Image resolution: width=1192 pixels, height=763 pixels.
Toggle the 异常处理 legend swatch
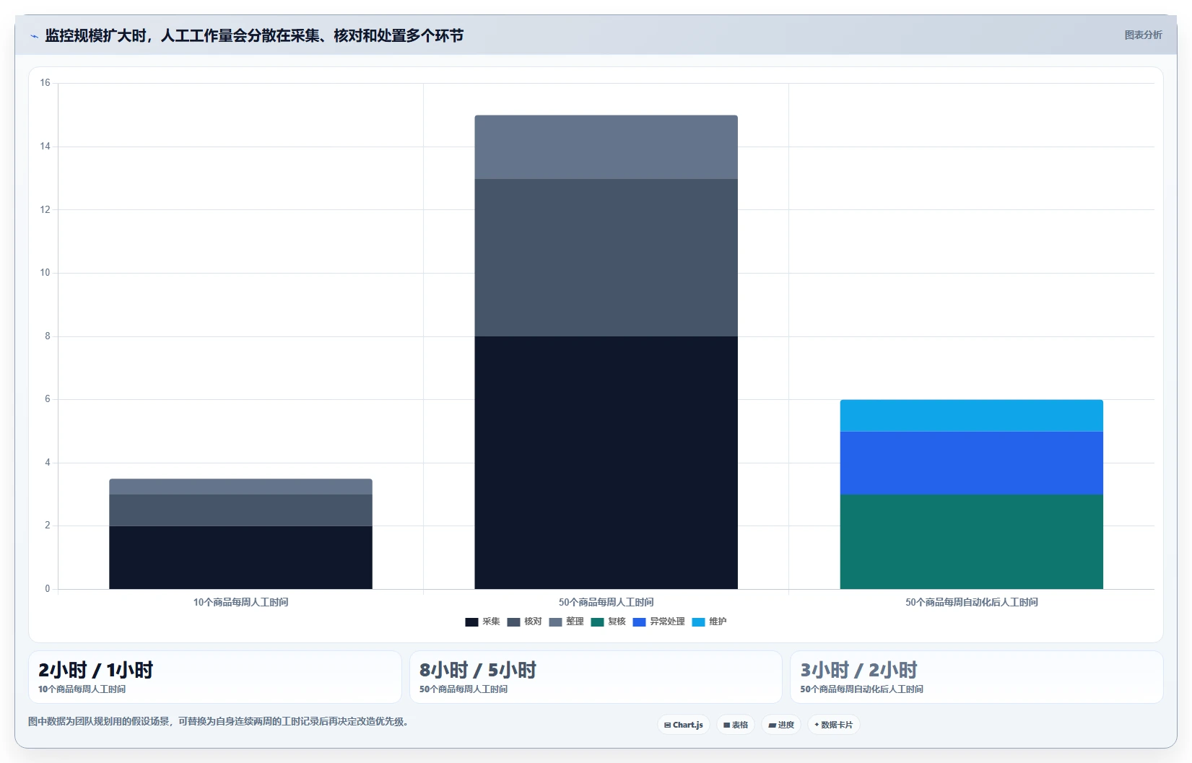click(x=639, y=622)
